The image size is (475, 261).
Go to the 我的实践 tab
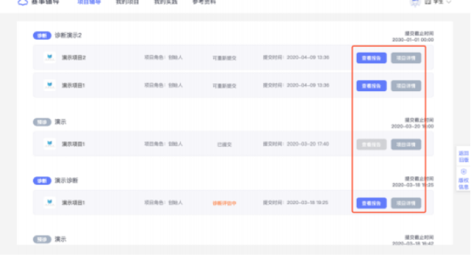click(x=165, y=2)
